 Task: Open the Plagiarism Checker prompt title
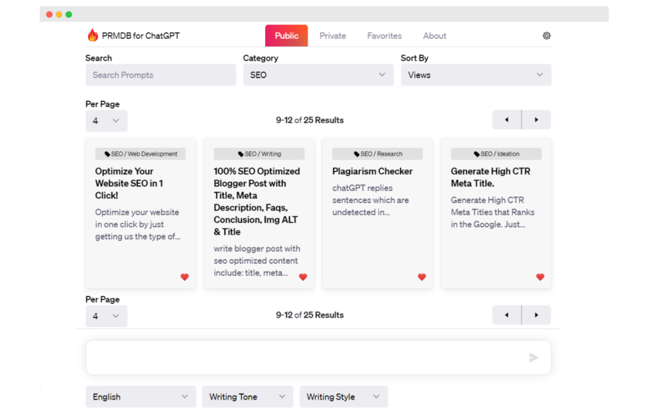pos(372,171)
